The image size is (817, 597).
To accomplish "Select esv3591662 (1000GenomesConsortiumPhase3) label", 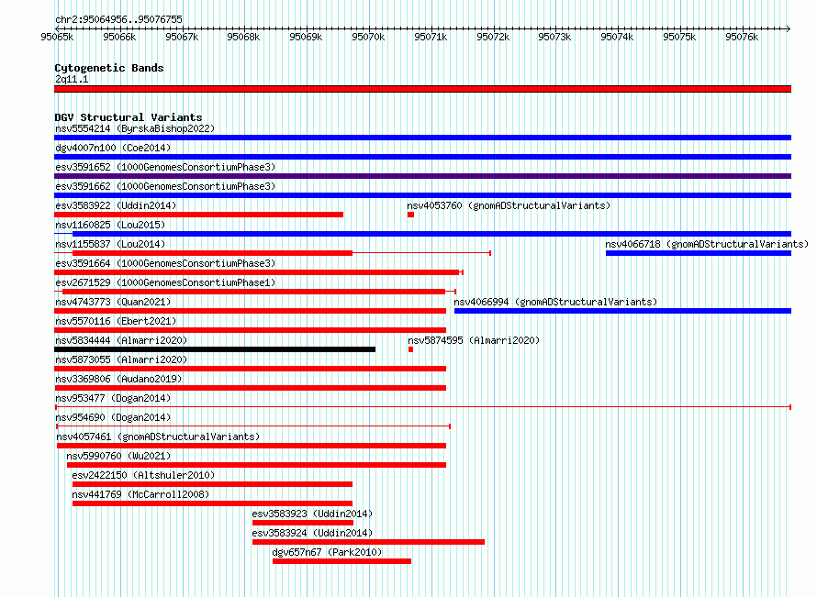I will click(165, 186).
